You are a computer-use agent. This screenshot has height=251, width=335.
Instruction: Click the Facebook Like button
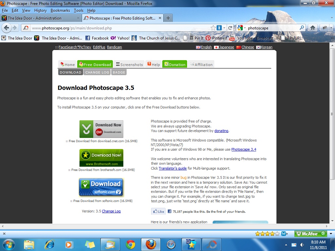click(159, 211)
